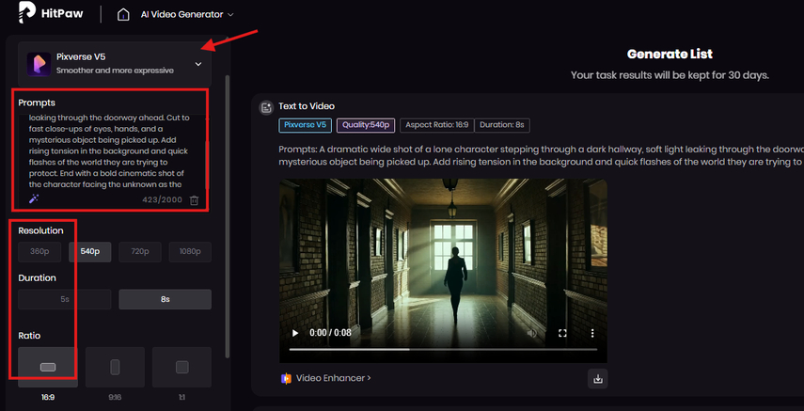Download the generated video
804x411 pixels.
tap(597, 379)
